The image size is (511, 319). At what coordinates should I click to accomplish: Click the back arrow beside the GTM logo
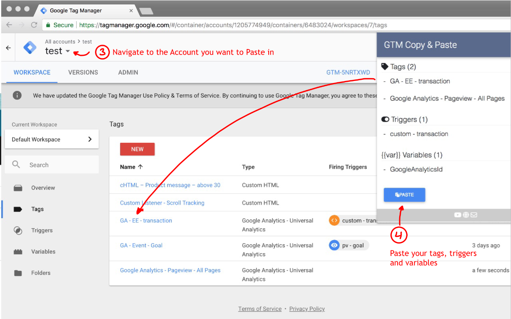click(8, 48)
